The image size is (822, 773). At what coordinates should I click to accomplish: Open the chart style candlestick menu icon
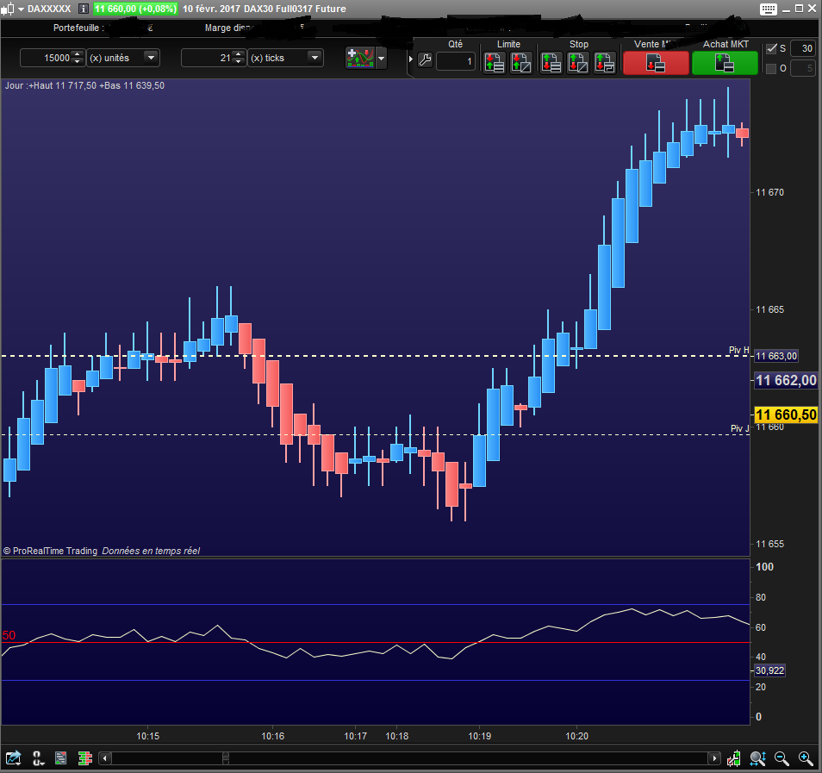click(8, 9)
